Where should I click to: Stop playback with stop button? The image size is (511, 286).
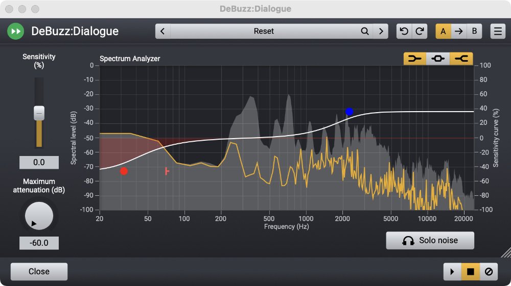click(470, 271)
